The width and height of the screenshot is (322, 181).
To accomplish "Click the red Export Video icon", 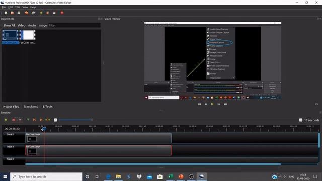I will pos(62,13).
